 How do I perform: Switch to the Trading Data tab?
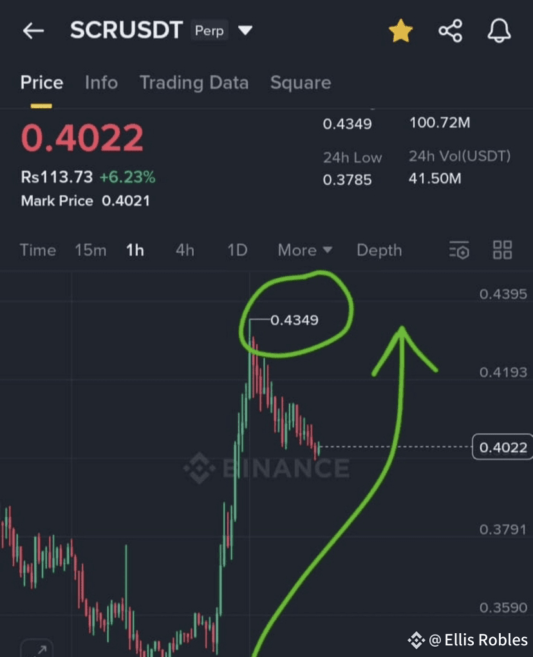pos(194,82)
